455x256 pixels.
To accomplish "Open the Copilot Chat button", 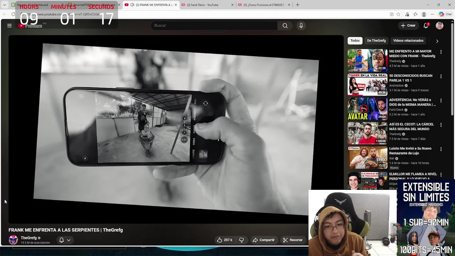I will (x=445, y=14).
